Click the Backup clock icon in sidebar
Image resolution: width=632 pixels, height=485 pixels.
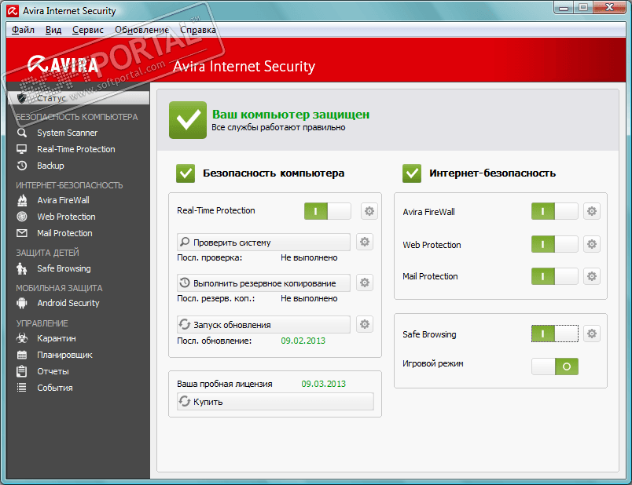pyautogui.click(x=22, y=166)
